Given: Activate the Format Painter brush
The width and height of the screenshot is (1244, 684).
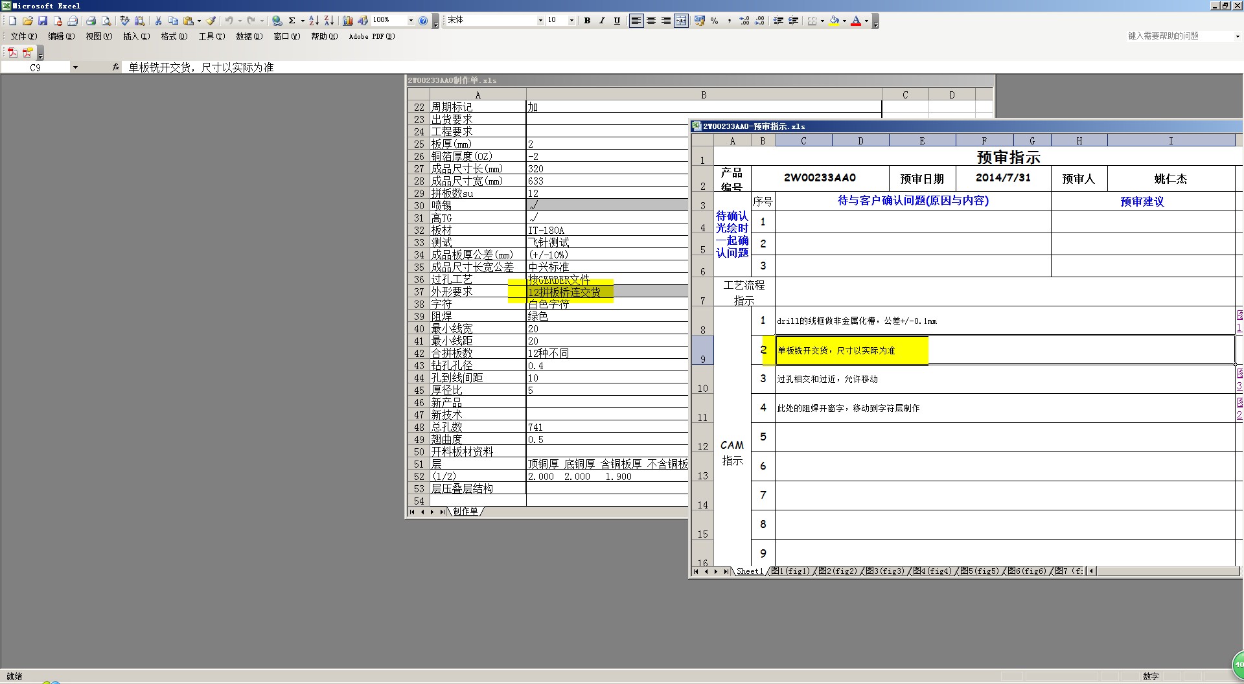Looking at the screenshot, I should [x=211, y=21].
